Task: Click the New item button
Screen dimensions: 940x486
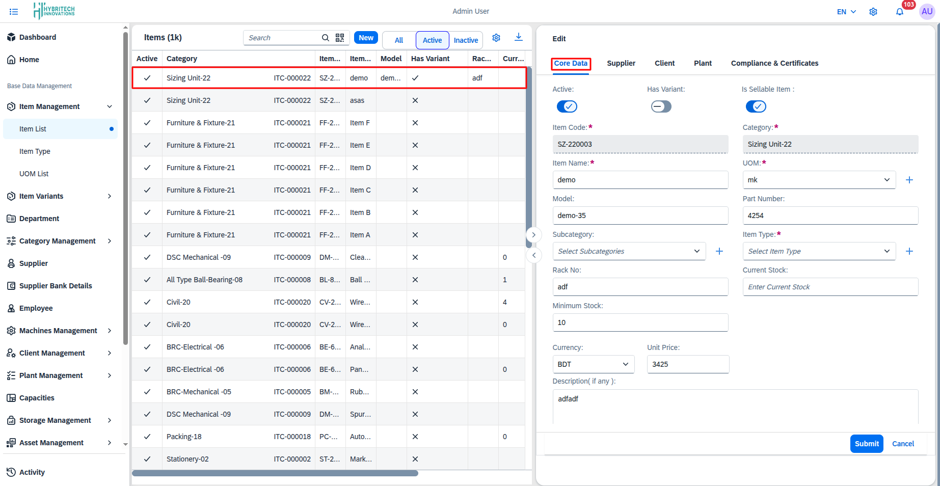Action: [x=366, y=38]
